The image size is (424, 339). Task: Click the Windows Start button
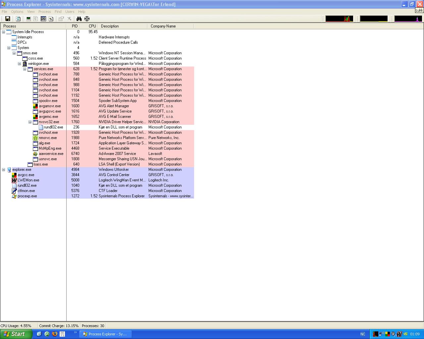click(16, 334)
